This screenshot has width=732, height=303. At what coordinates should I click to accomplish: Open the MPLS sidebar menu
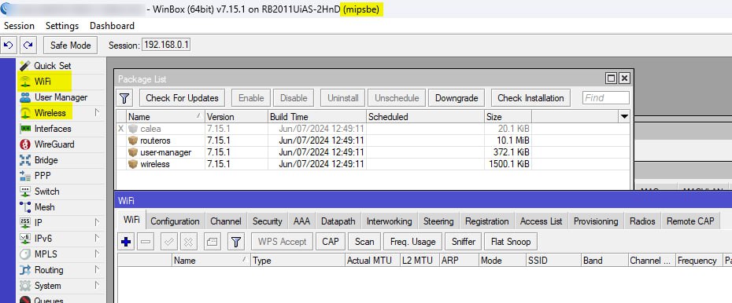pos(46,254)
